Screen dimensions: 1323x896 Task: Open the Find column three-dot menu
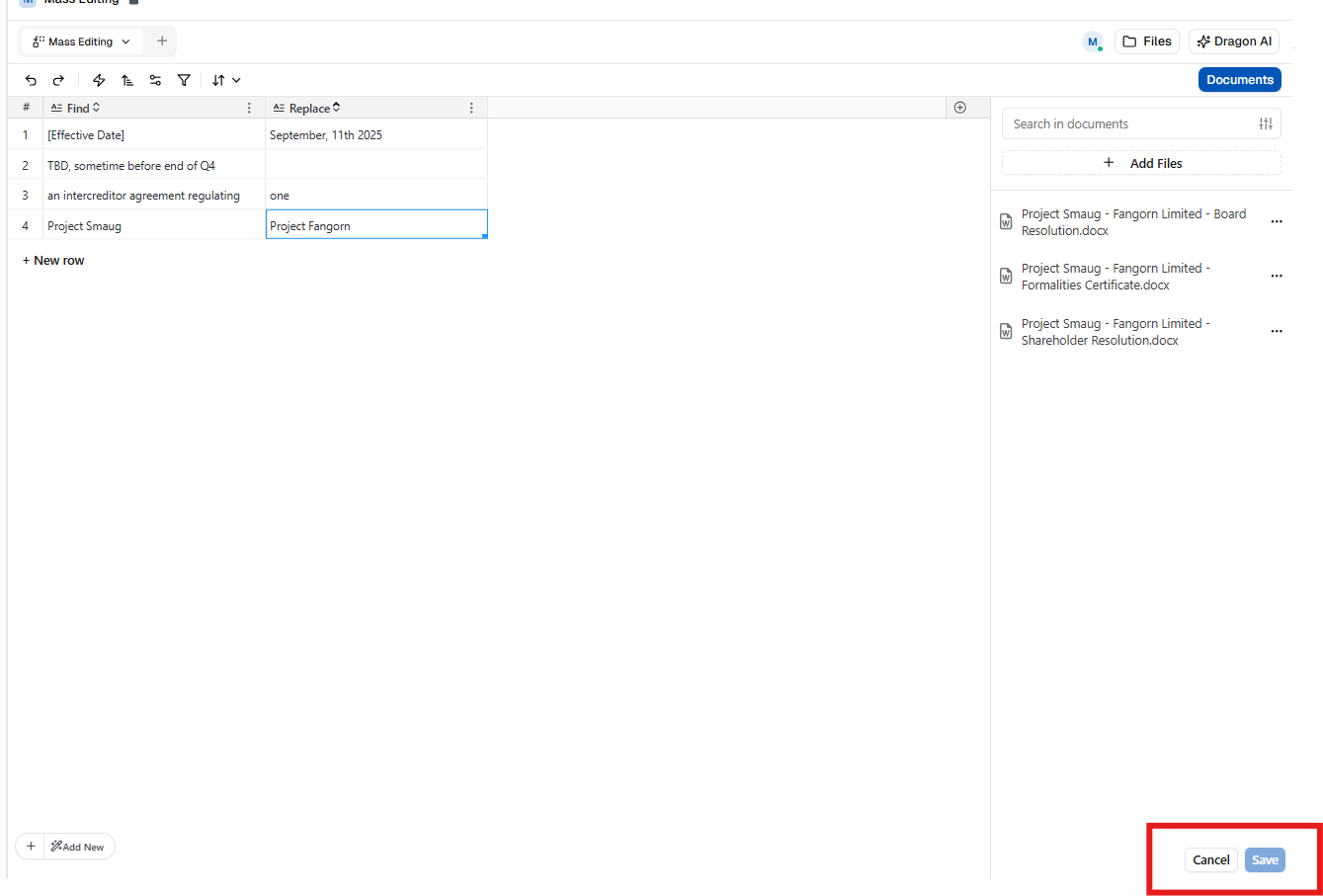point(249,109)
